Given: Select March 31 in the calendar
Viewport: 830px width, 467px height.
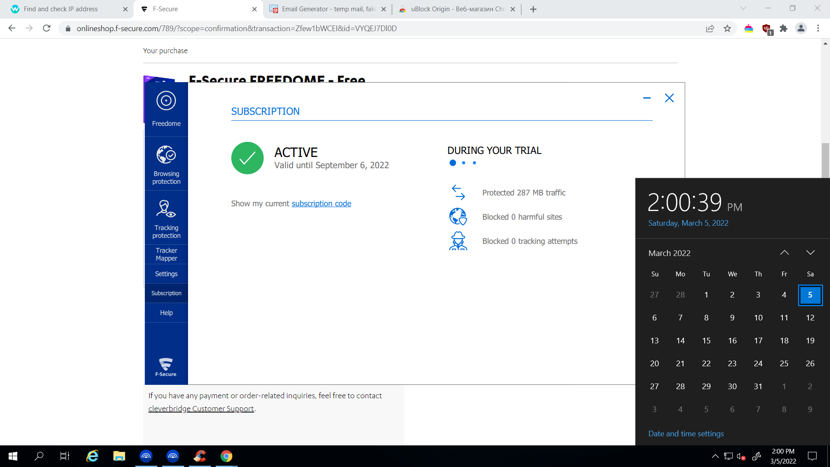Looking at the screenshot, I should 758,387.
